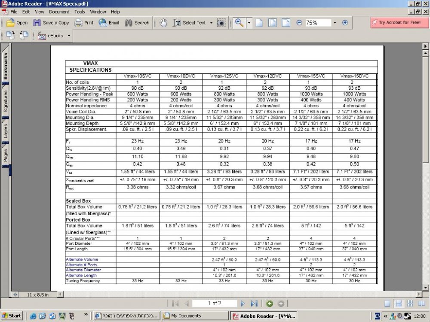Send the PDF using the Email button

coord(109,23)
